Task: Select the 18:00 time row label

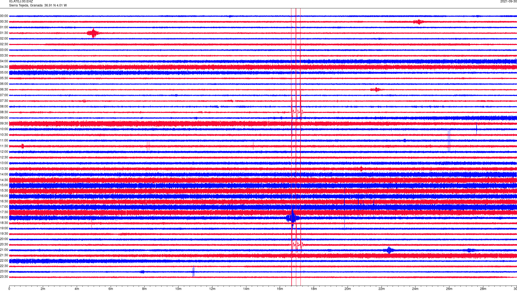Action: coord(4,218)
